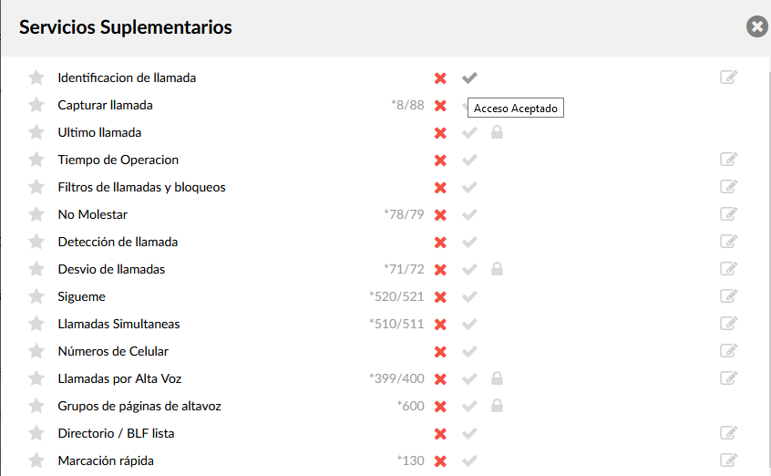Mark Identificacion de llamada as favorite star

(x=36, y=78)
